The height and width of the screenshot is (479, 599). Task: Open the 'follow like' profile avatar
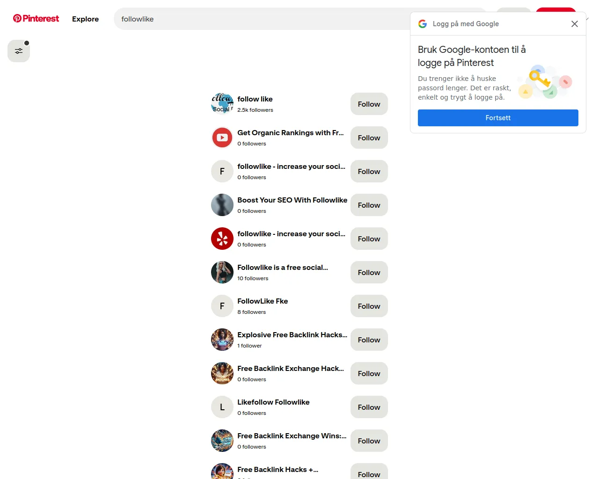(222, 104)
